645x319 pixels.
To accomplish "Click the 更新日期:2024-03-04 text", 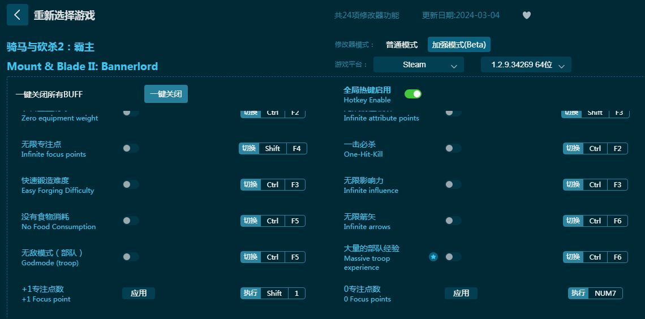I will pyautogui.click(x=461, y=15).
